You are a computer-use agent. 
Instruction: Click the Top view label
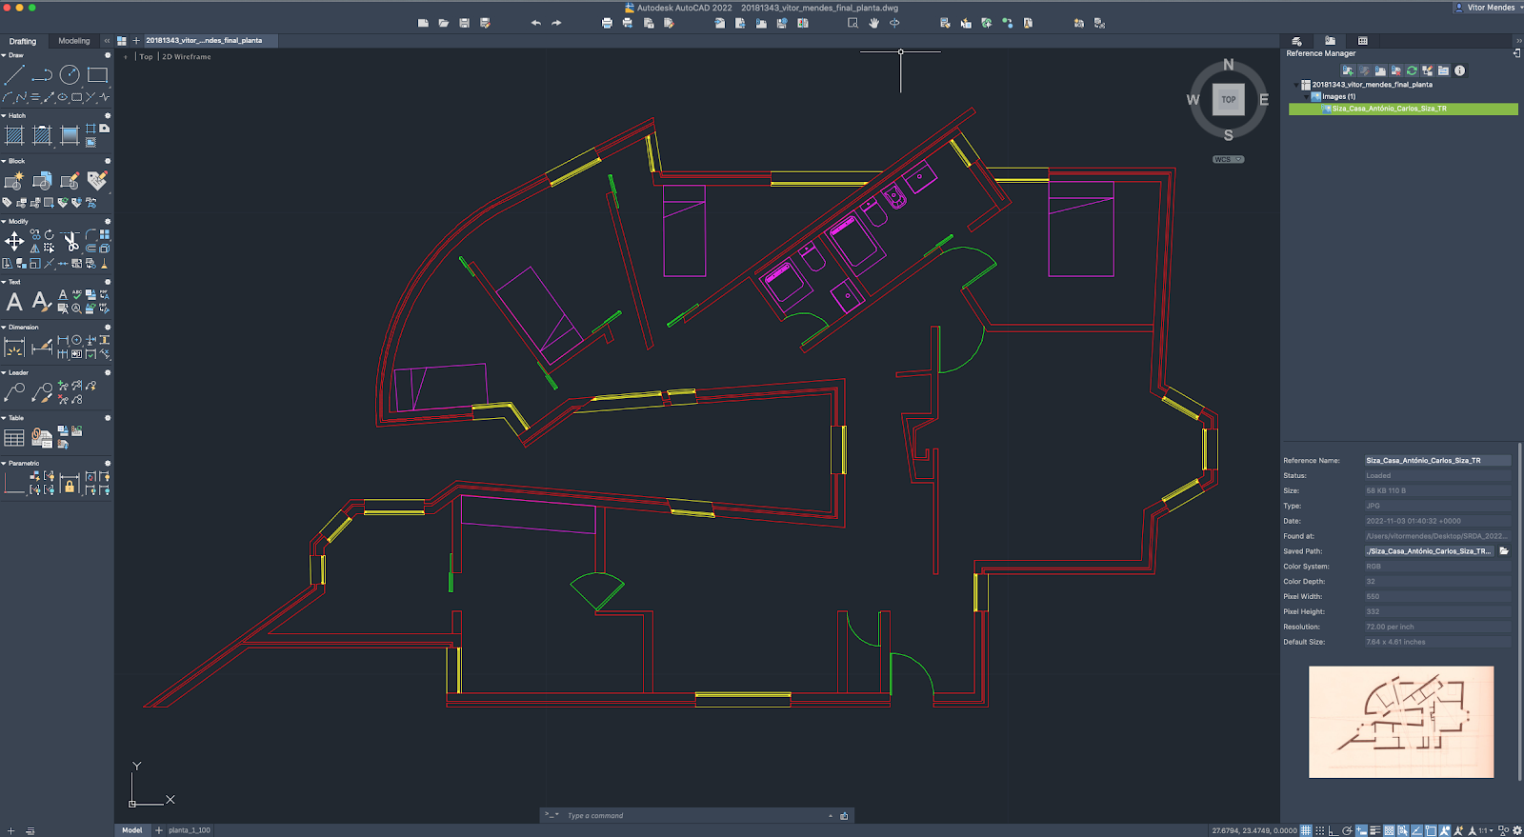[x=146, y=56]
